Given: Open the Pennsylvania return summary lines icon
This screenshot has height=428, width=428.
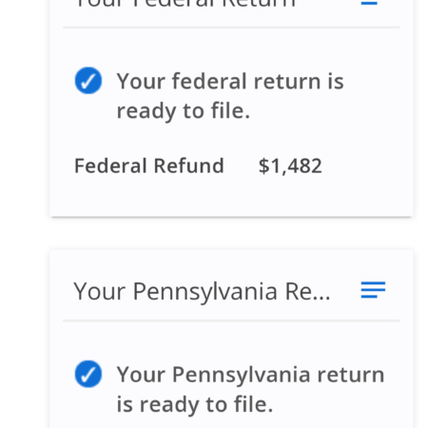Looking at the screenshot, I should [x=373, y=290].
